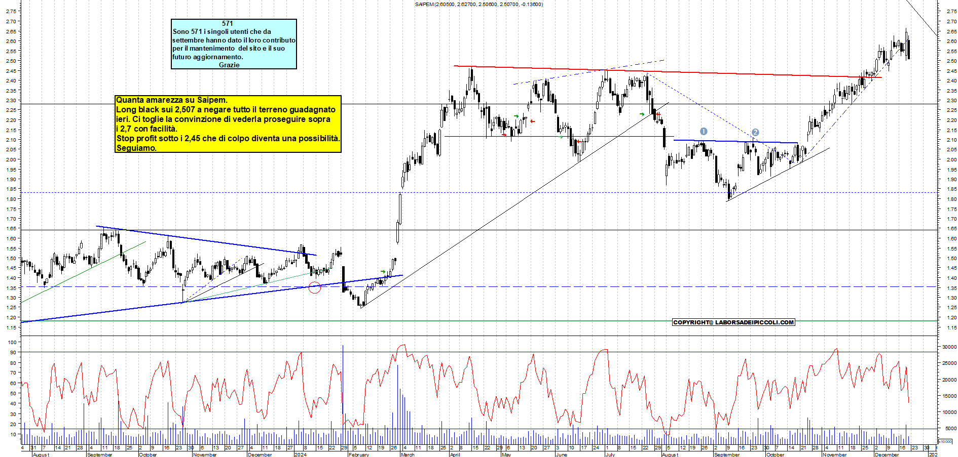Select the '20000' volume scale value
The height and width of the screenshot is (457, 958).
coord(949,380)
